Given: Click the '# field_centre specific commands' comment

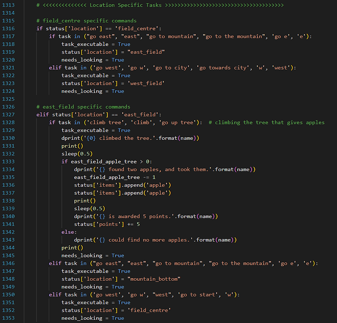Looking at the screenshot, I should (x=86, y=21).
